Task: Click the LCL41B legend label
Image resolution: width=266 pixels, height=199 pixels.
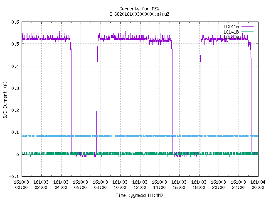Action: (231, 32)
